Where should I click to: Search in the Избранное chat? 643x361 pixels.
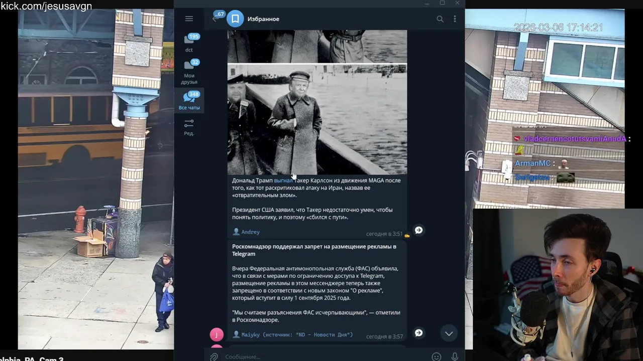point(440,19)
